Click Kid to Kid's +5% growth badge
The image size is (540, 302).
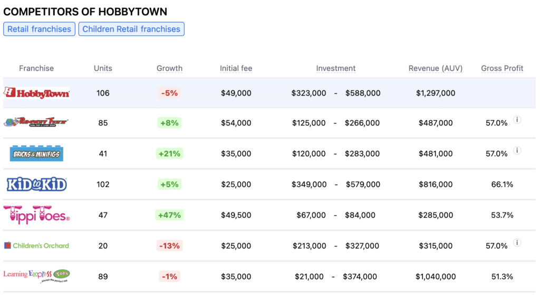point(169,184)
